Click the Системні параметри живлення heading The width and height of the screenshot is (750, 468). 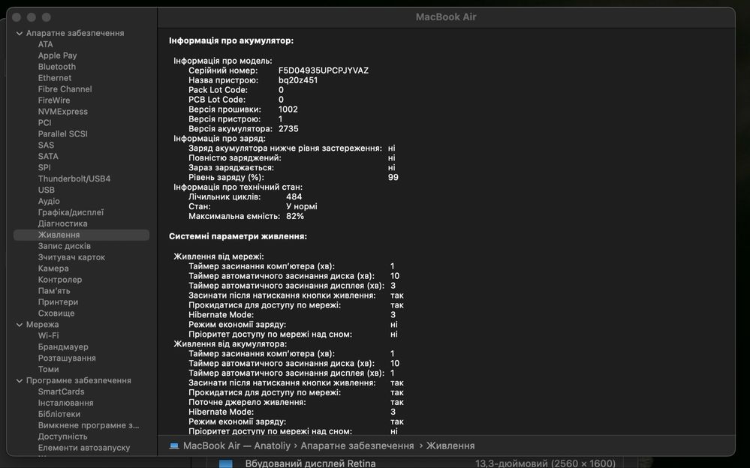point(238,237)
